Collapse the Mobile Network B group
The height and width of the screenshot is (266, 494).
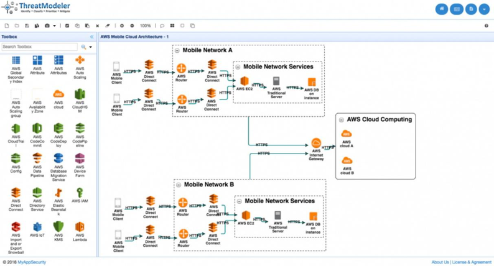point(179,185)
